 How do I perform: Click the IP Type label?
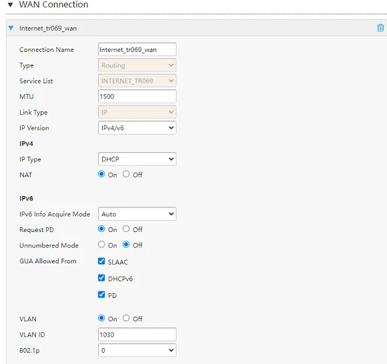(x=30, y=159)
